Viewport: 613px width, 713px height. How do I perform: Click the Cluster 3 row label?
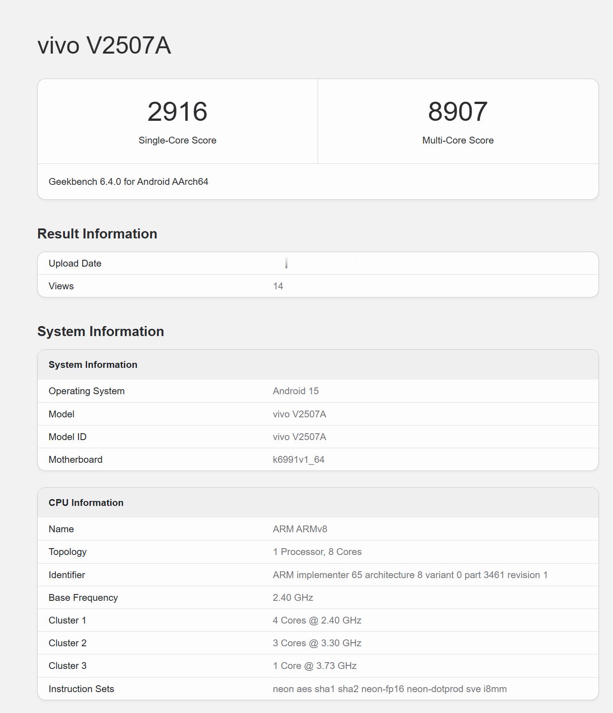click(x=68, y=666)
